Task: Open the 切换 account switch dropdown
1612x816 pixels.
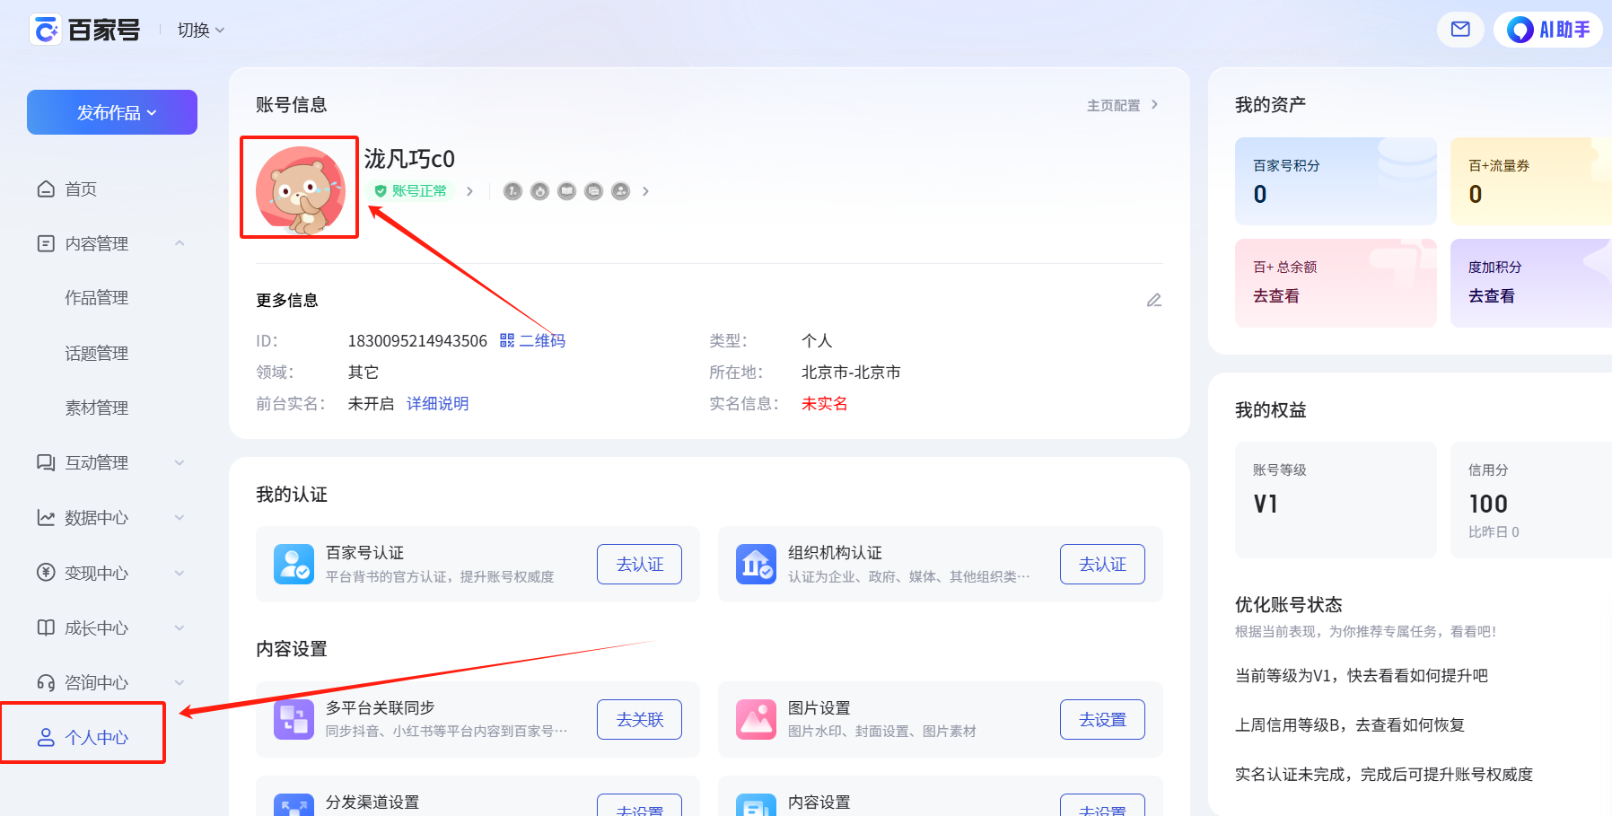Action: coord(200,30)
